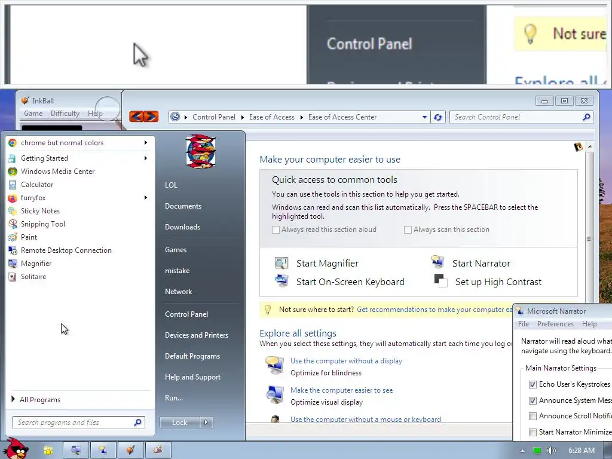This screenshot has height=459, width=612.
Task: Show hidden system tray icons
Action: 522,451
